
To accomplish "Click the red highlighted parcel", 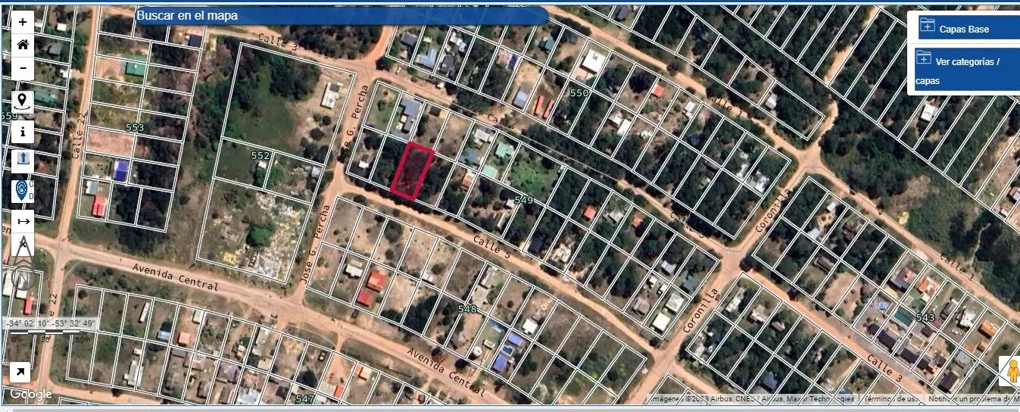I will click(x=413, y=173).
